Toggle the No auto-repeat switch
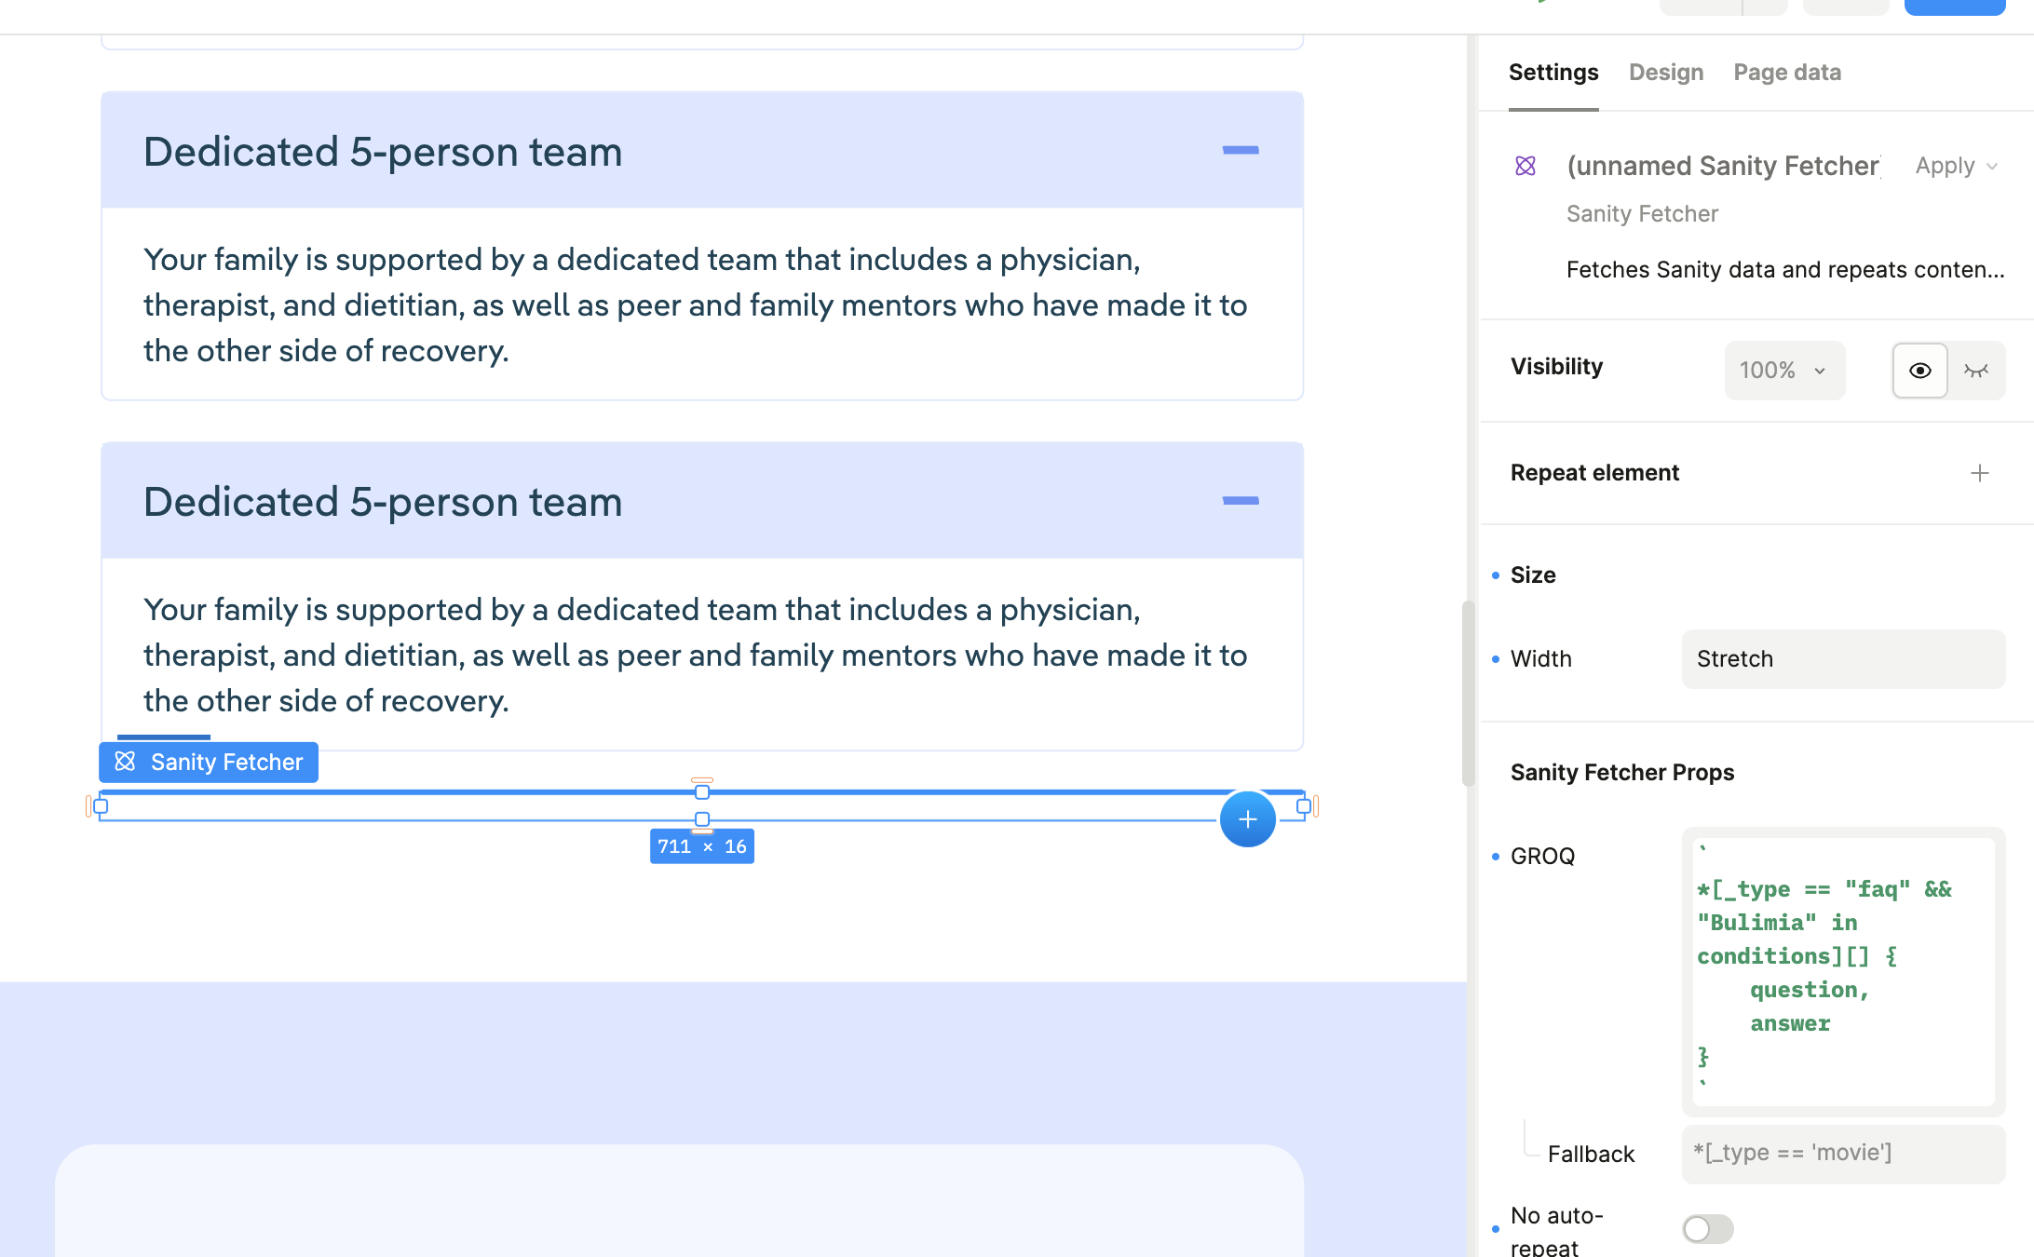Viewport: 2034px width, 1257px height. pyautogui.click(x=1707, y=1229)
